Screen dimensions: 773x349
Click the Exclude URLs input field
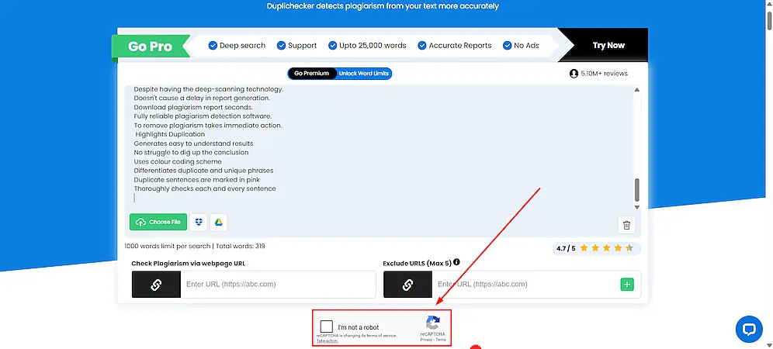coord(525,285)
